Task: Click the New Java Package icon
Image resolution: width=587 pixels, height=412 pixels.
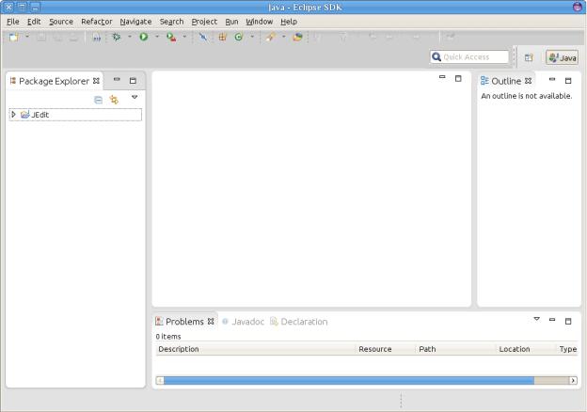Action: click(x=222, y=37)
